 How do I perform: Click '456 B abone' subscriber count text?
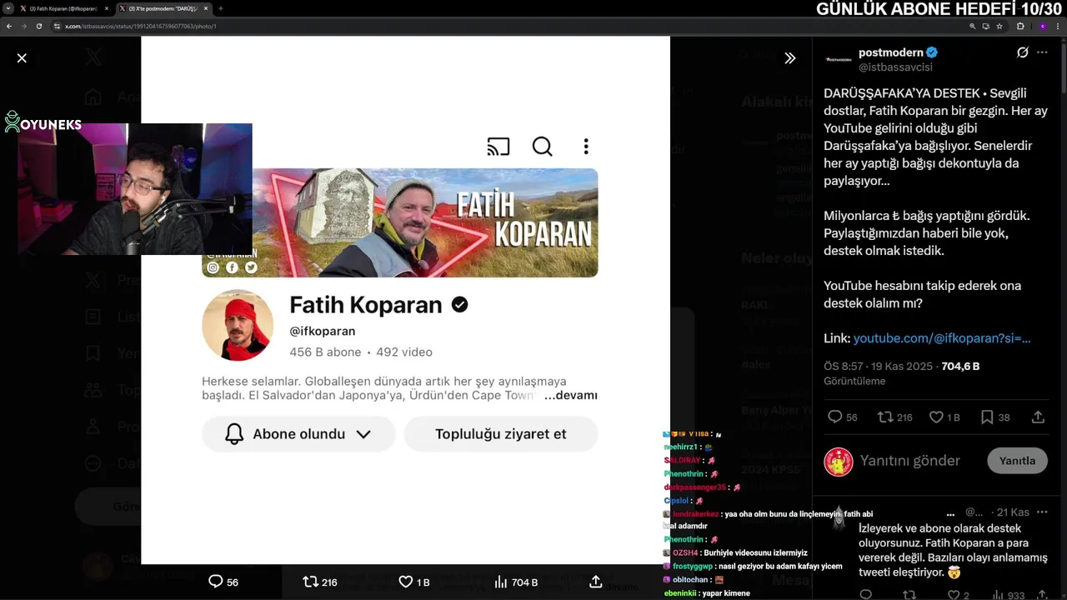tap(325, 352)
